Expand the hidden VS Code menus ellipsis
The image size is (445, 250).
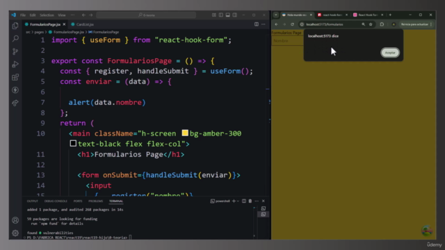click(x=72, y=15)
